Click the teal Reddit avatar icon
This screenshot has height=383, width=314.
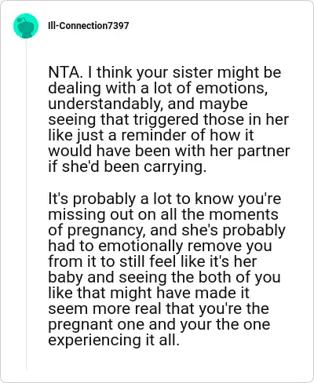26,26
